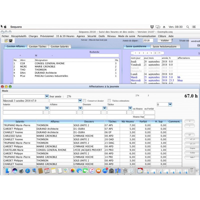This screenshot has width=200, height=200.
Task: Click the Heures Sup input field
Action: 149,117
